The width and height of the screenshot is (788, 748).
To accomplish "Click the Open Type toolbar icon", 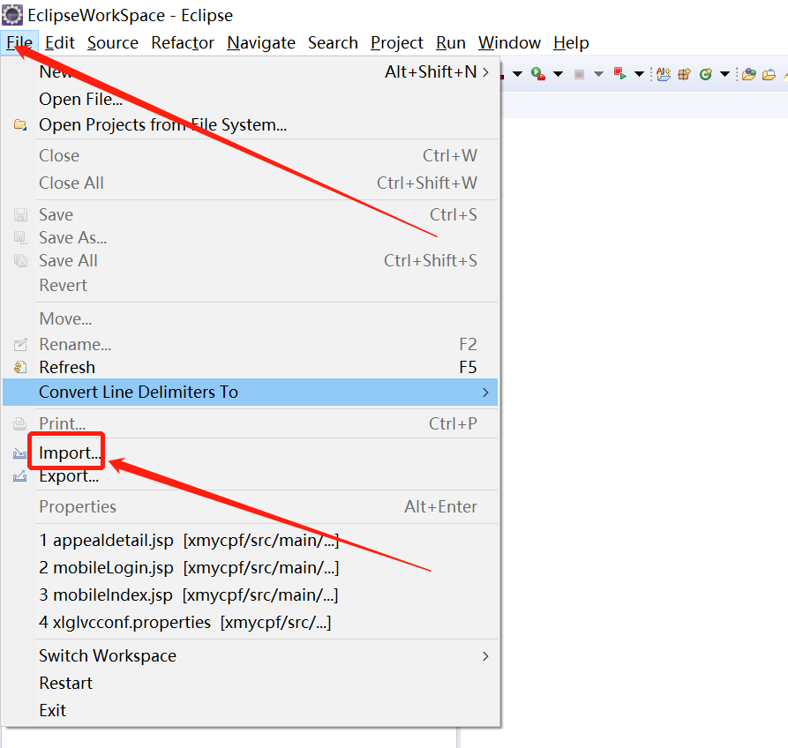I will tap(749, 74).
